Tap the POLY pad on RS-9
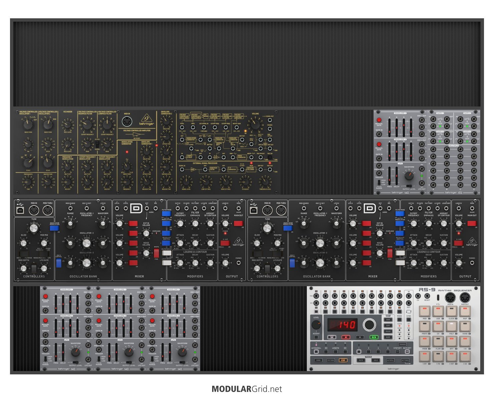The width and height of the screenshot is (494, 396). [x=452, y=326]
